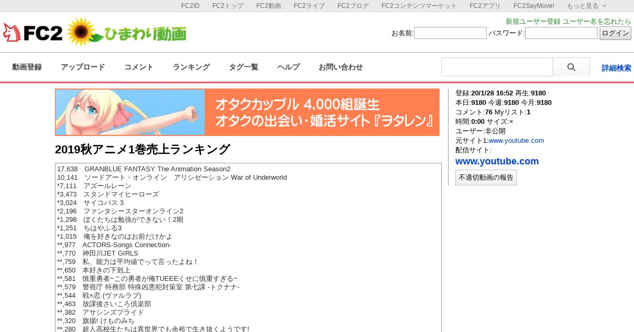The image size is (634, 332).
Task: Select the 警視庁 特務部 line
Action: tap(148, 287)
